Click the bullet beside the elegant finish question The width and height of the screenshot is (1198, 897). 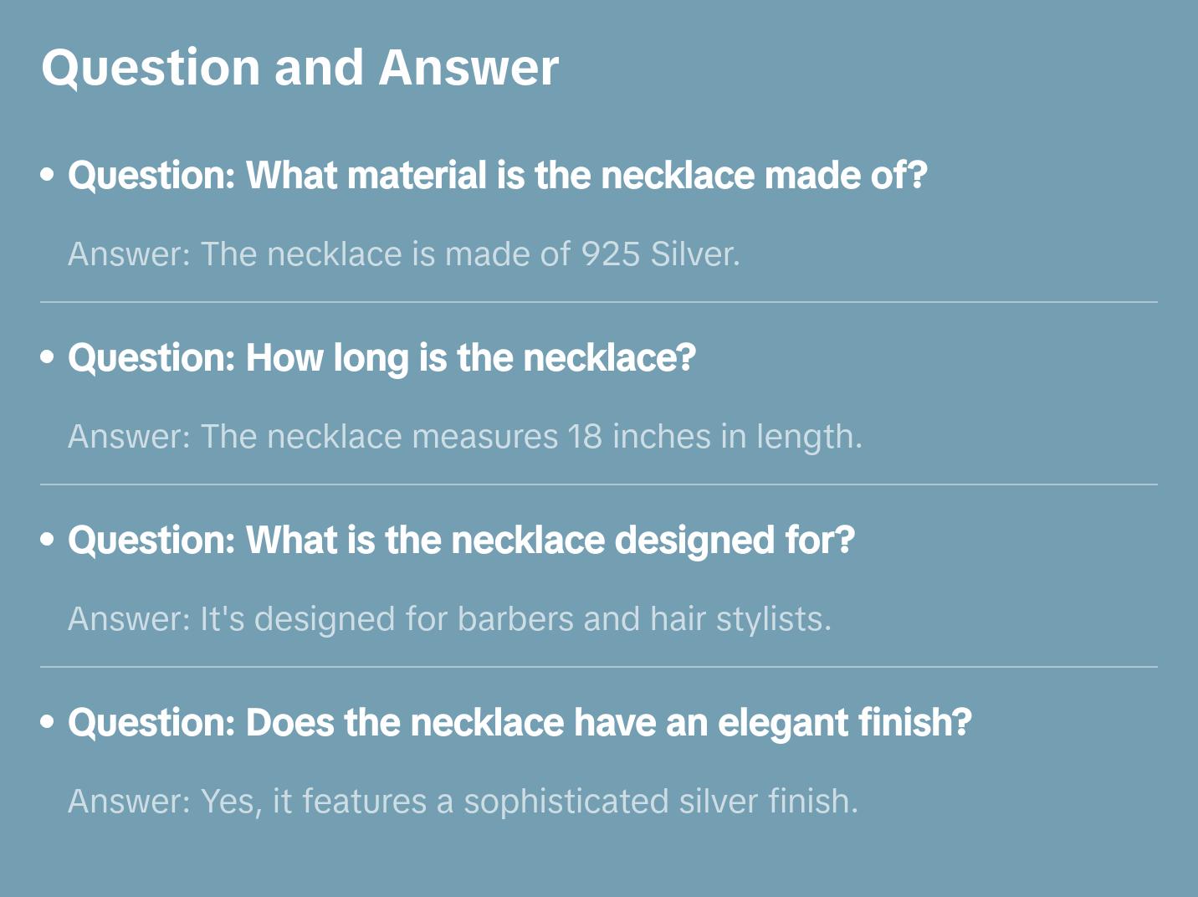(48, 722)
